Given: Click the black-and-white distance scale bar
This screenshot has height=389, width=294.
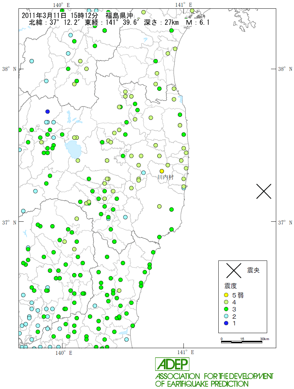Looking at the screenshot, I should (x=242, y=342).
